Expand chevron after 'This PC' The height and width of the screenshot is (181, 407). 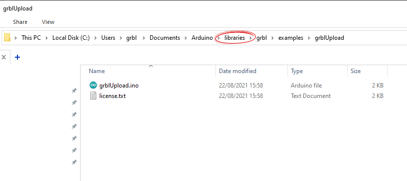(47, 38)
